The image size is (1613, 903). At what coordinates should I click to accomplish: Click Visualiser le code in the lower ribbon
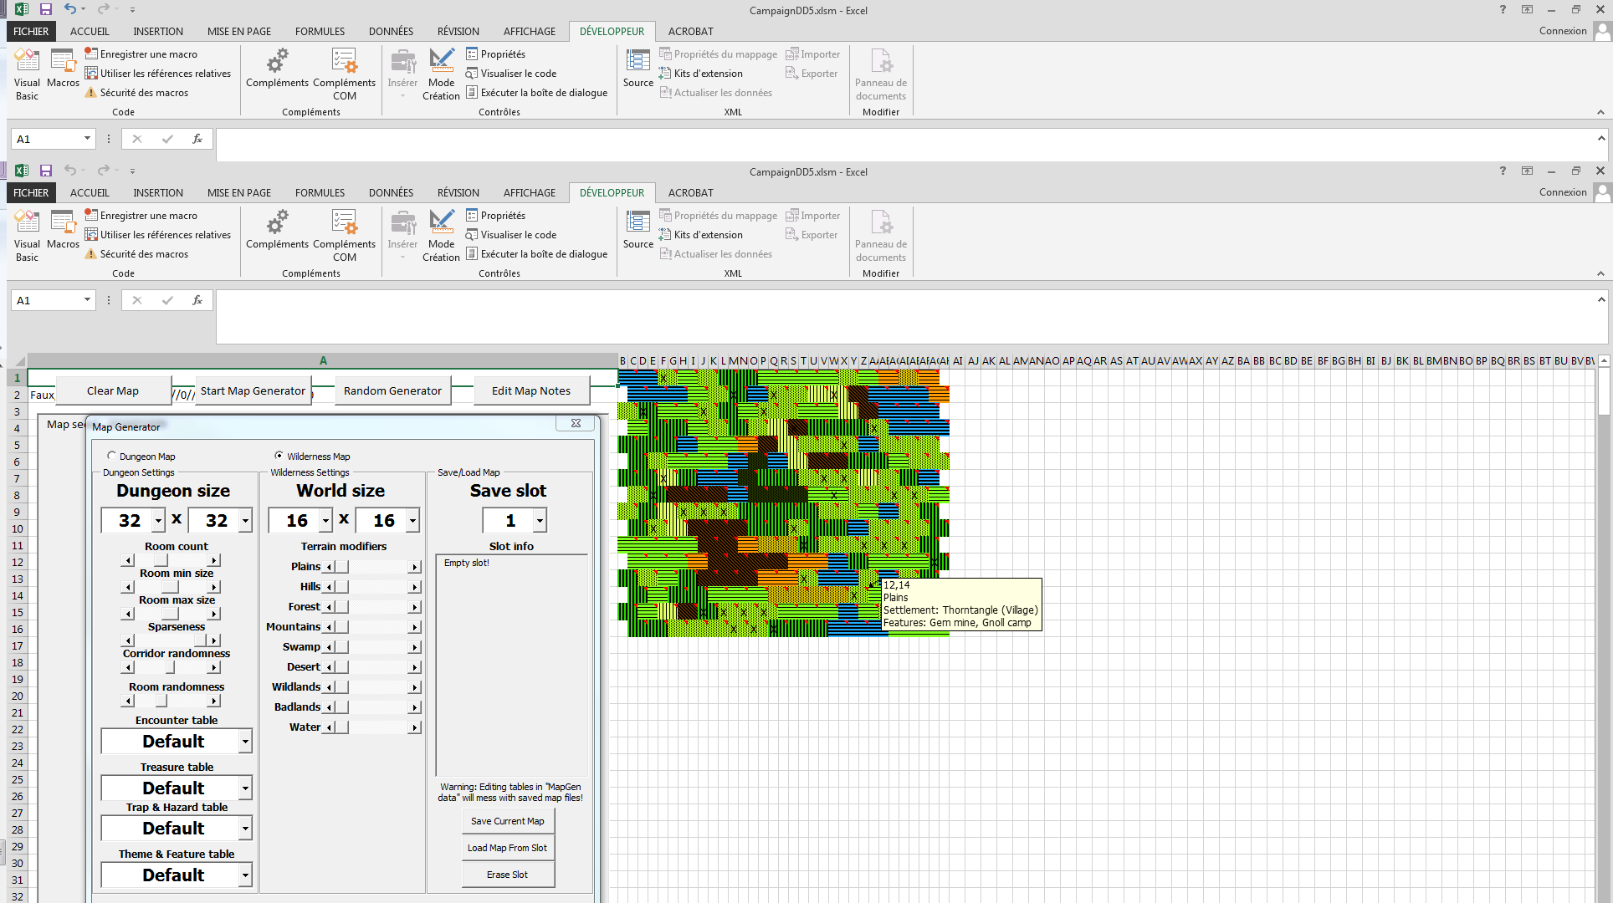point(511,235)
